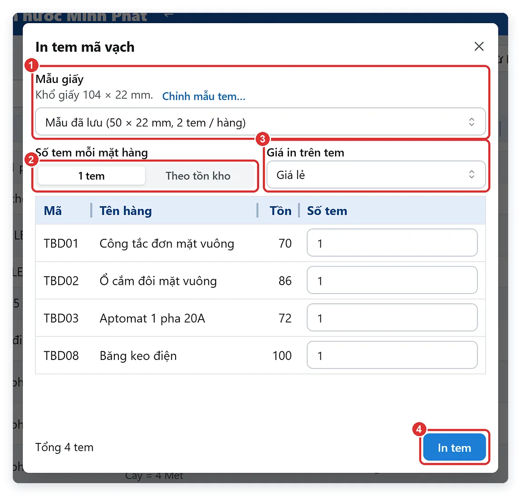The height and width of the screenshot is (496, 521).
Task: Click the Tồn column header
Action: coord(280,211)
